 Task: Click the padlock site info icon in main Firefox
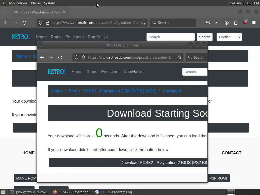[x=48, y=23]
